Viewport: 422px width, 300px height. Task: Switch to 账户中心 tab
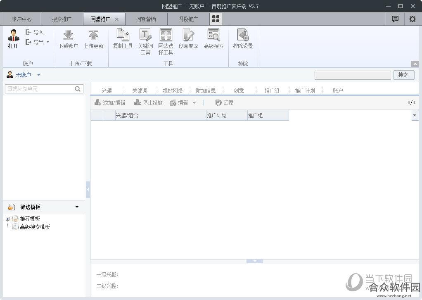(21, 19)
